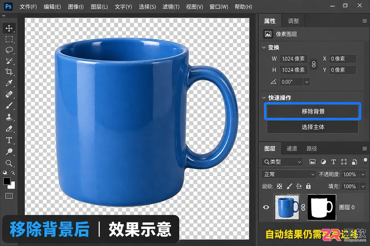Select the layer mask thumbnail
Screen dimensions: 370x246
click(x=322, y=207)
